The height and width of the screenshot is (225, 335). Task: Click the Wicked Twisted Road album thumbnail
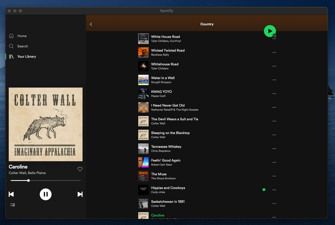point(143,52)
